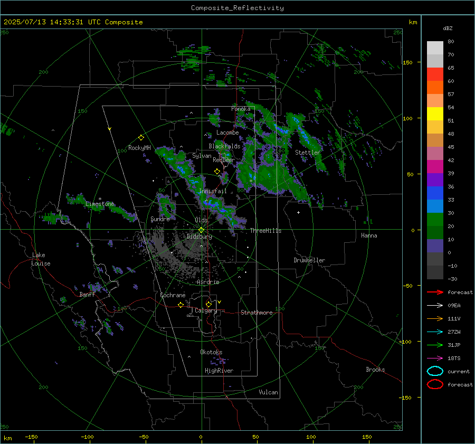This screenshot has width=475, height=444.
Task: Click the Drumheller city label
Action: tap(309, 260)
